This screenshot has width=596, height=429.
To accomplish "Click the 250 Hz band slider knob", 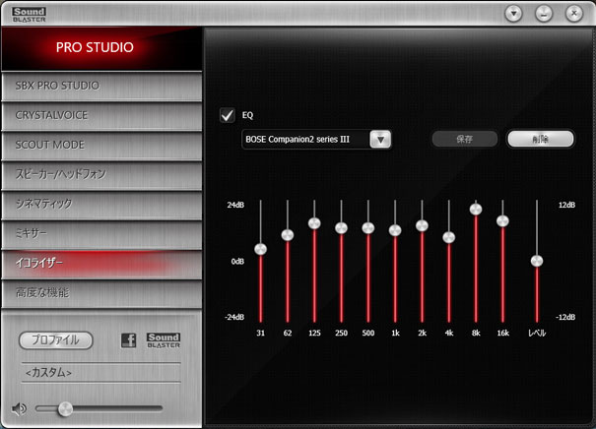I will coord(341,228).
